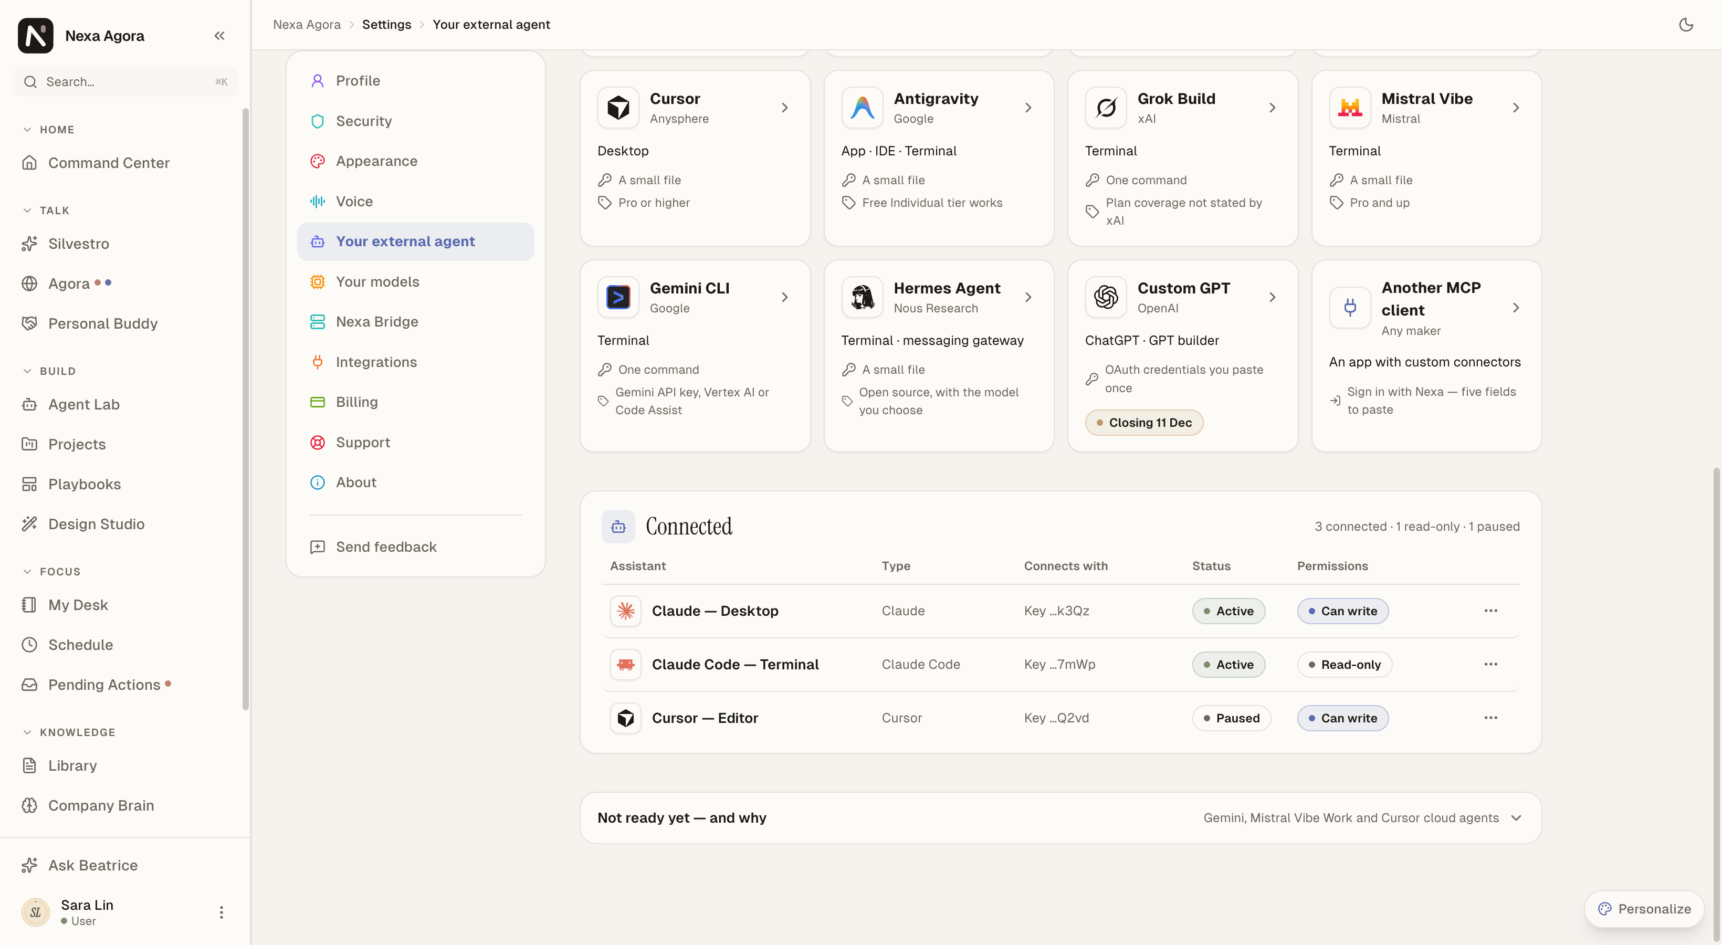This screenshot has height=945, width=1722.
Task: Expand Not ready yet — and why section
Action: pyautogui.click(x=1060, y=818)
